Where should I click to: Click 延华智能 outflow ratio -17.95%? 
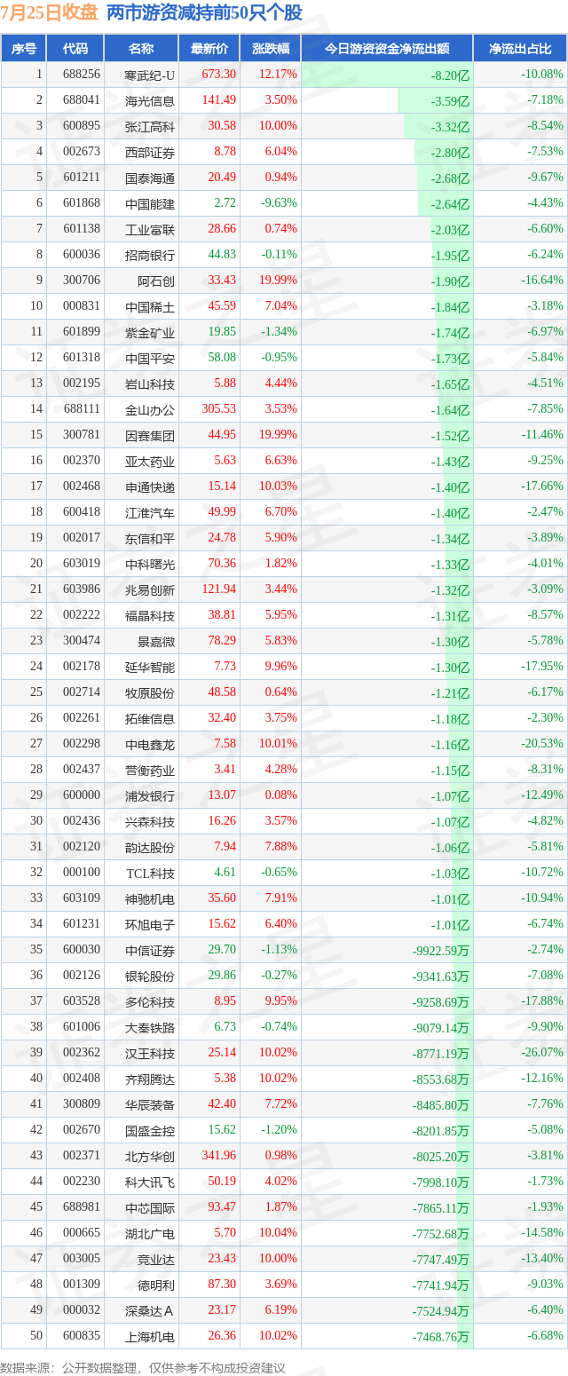[x=542, y=667]
